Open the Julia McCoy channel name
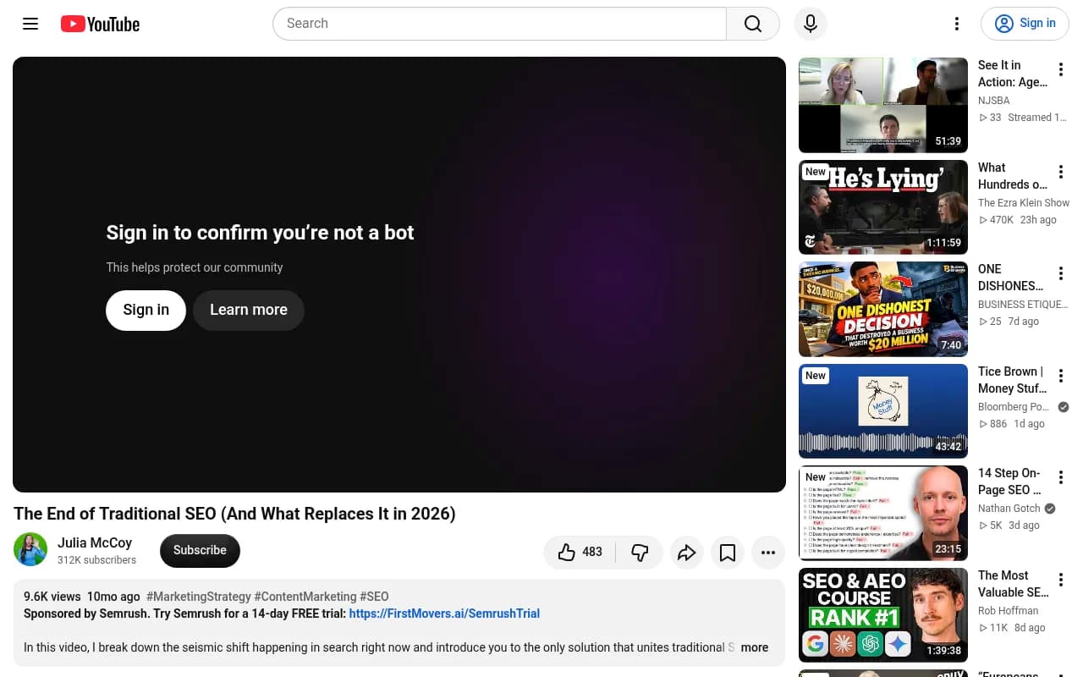 [95, 542]
